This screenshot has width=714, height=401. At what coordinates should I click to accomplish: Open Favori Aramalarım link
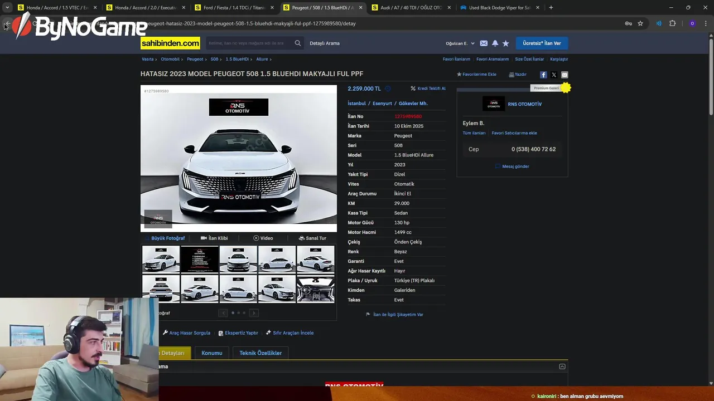493,59
